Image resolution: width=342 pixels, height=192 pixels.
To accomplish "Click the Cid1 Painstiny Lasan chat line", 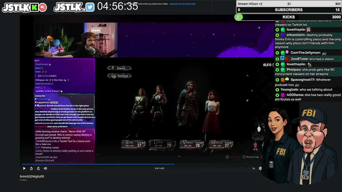I will pos(47,147).
